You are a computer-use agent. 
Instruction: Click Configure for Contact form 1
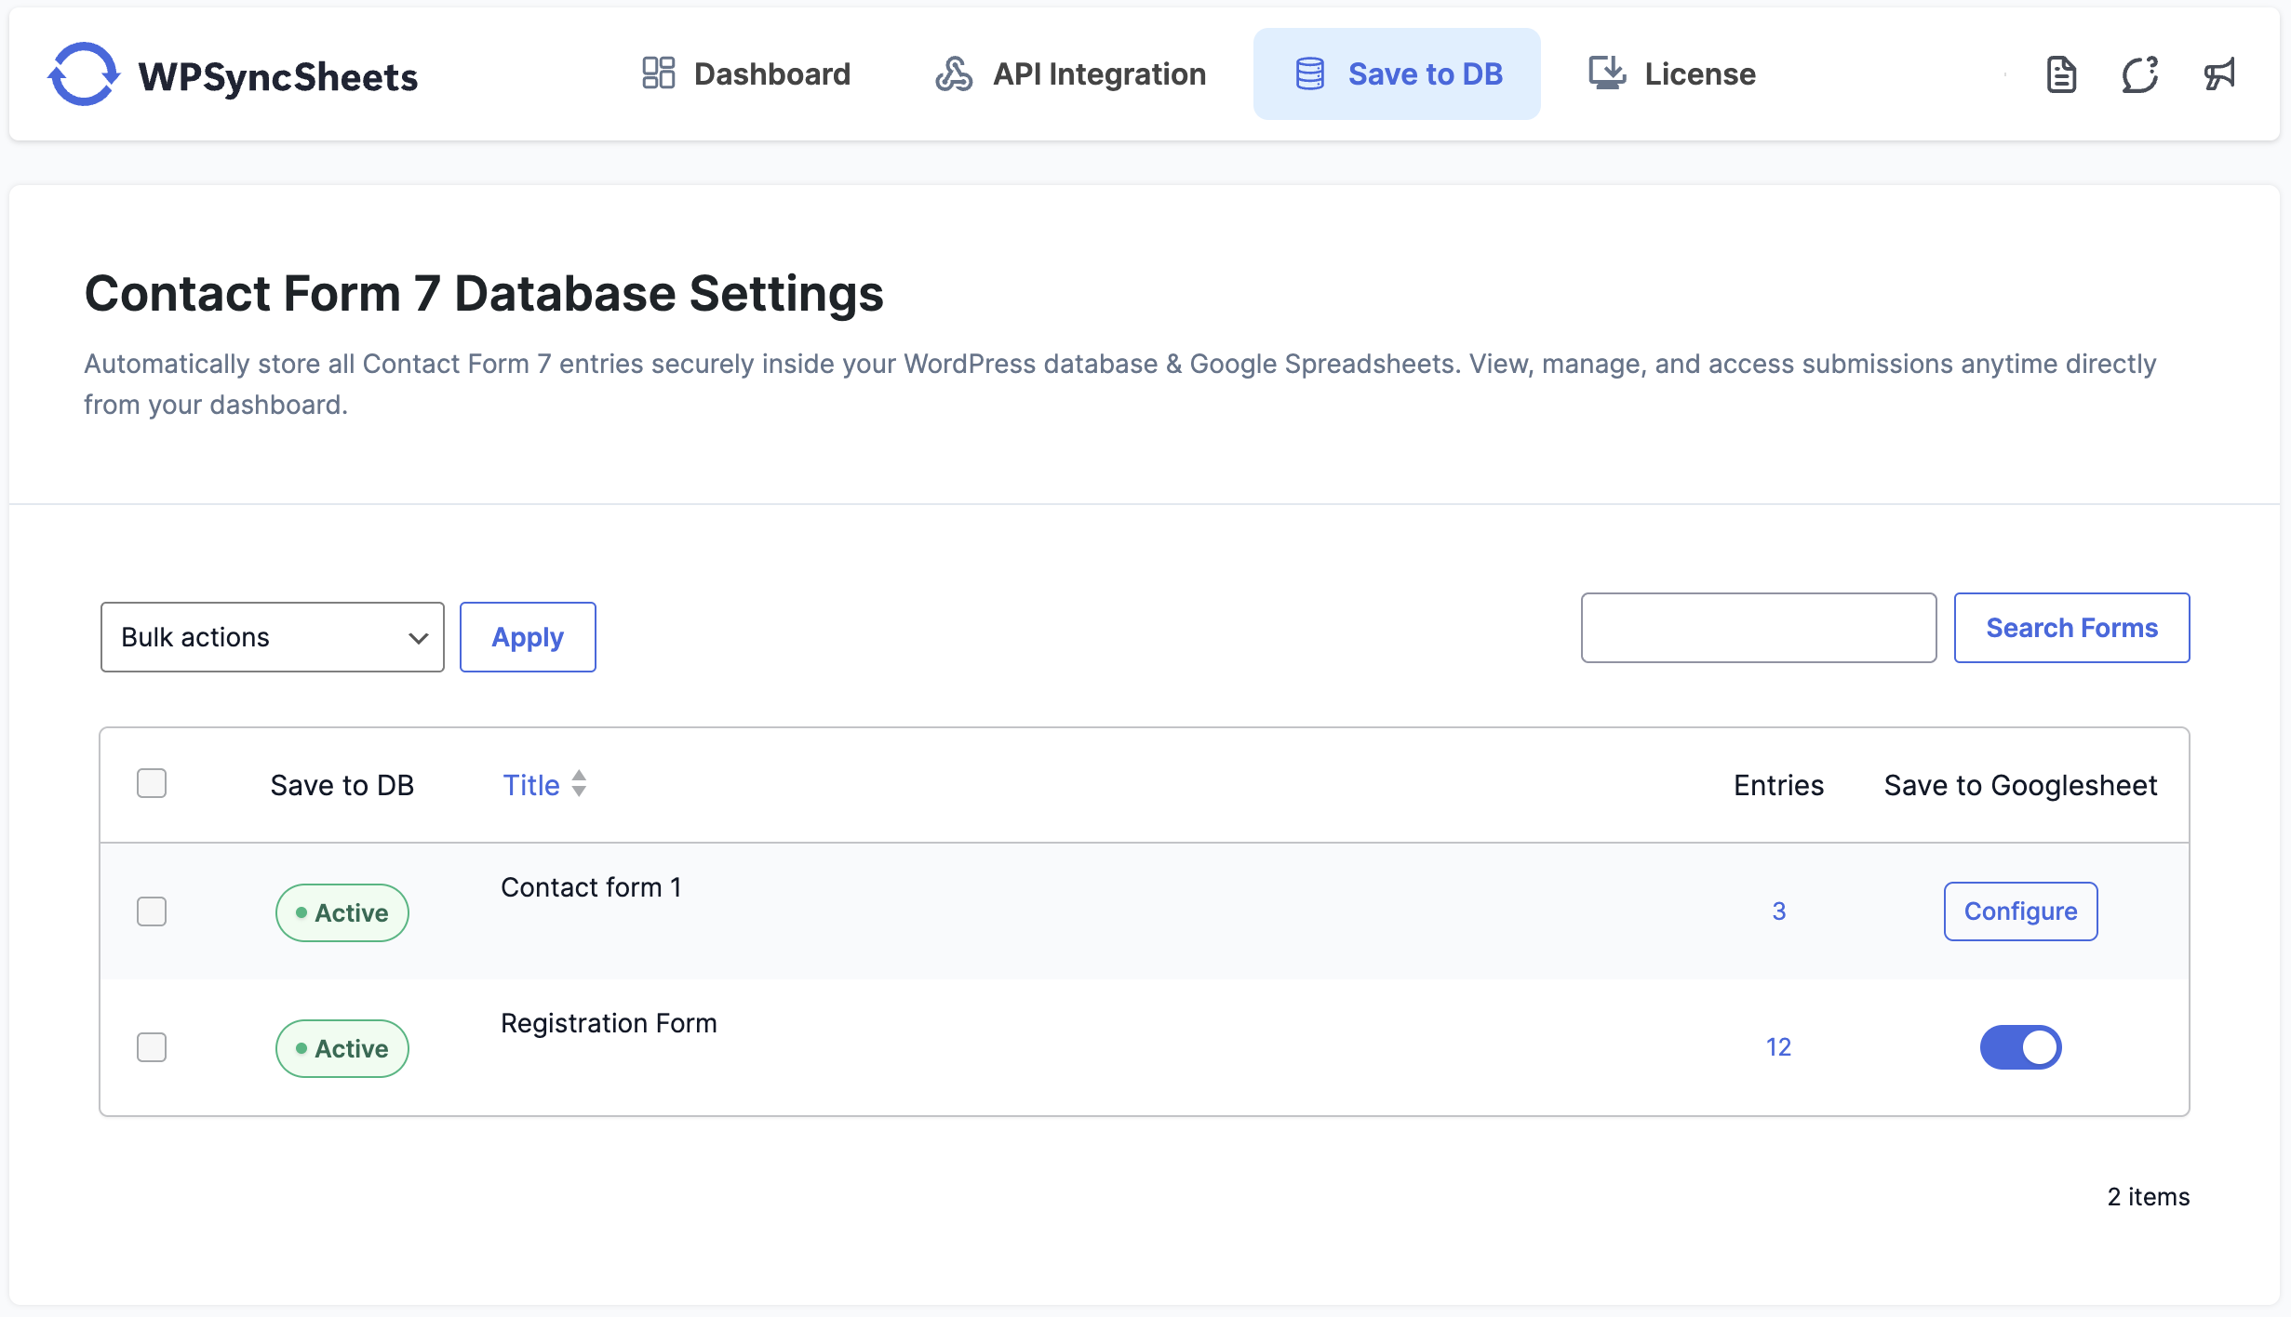pos(2020,911)
